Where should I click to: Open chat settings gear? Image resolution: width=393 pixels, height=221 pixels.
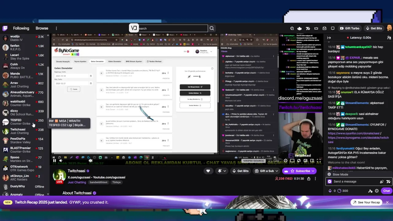pyautogui.click(x=377, y=191)
